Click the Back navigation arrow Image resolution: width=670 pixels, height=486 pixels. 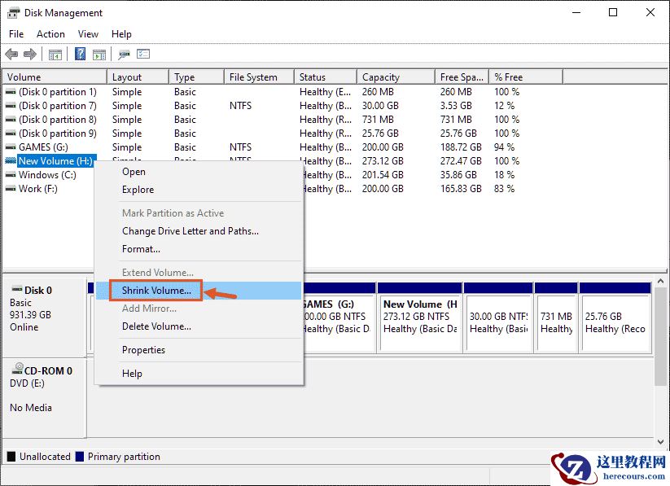pyautogui.click(x=11, y=54)
